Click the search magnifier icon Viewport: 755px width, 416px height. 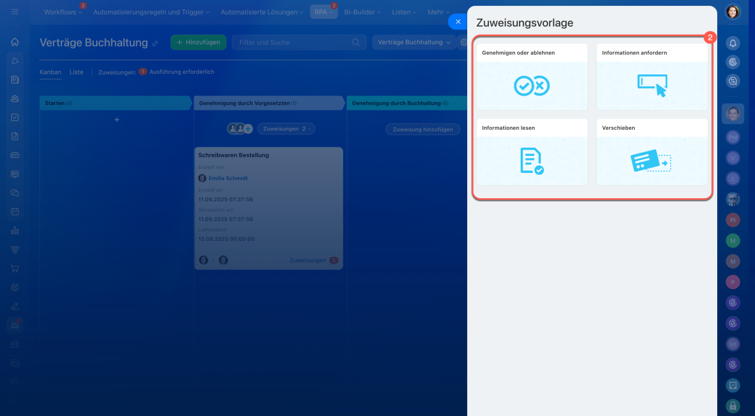(356, 42)
